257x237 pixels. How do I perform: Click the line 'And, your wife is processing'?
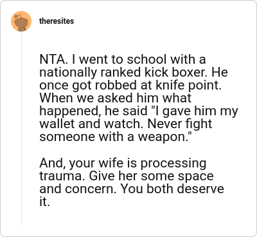[123, 163]
